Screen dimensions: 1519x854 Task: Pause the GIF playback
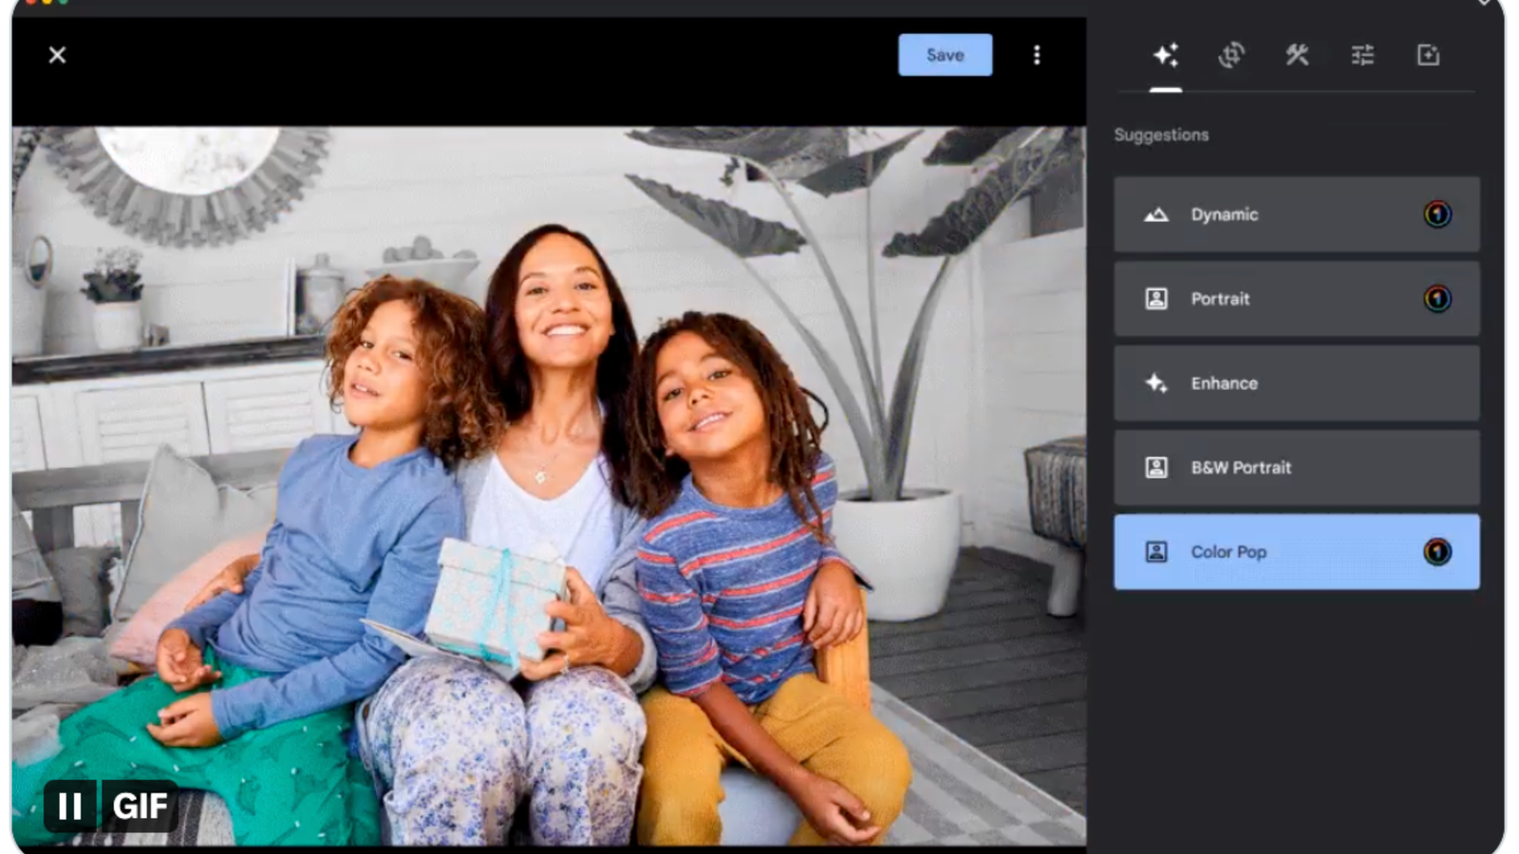[x=70, y=807]
